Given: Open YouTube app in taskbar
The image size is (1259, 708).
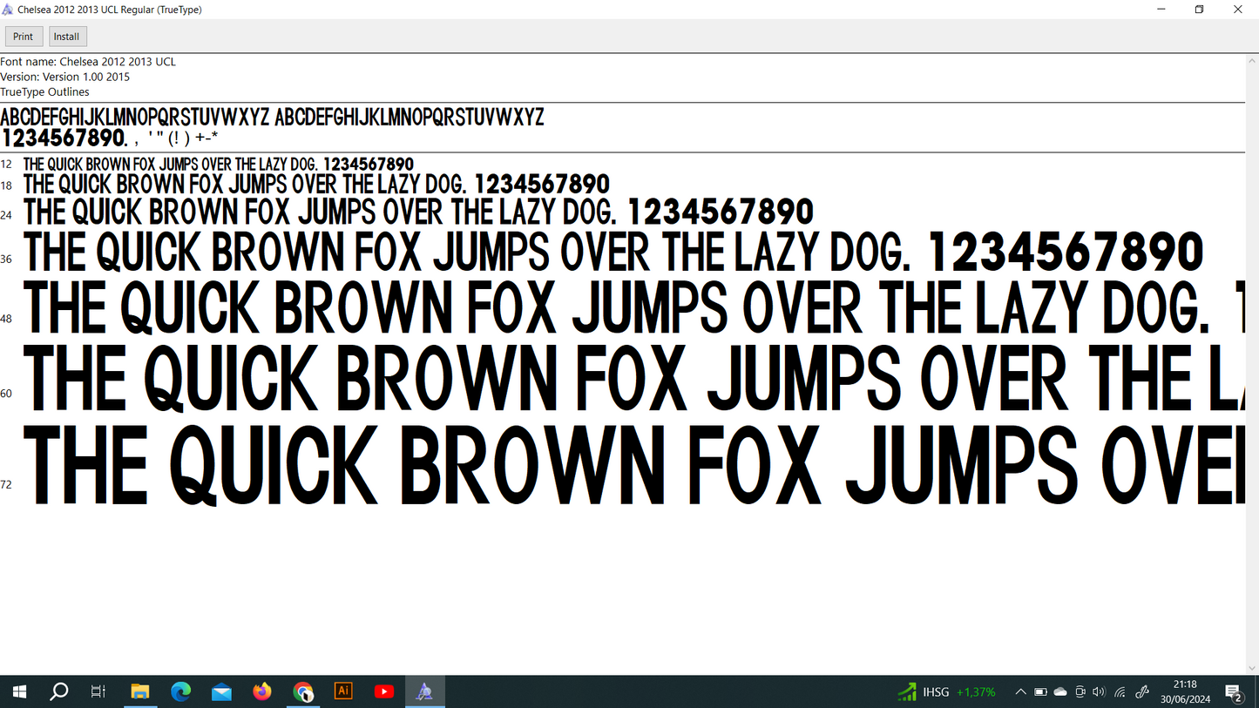Looking at the screenshot, I should [x=383, y=691].
